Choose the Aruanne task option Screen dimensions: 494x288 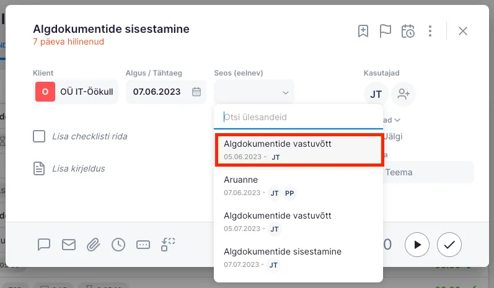[298, 185]
